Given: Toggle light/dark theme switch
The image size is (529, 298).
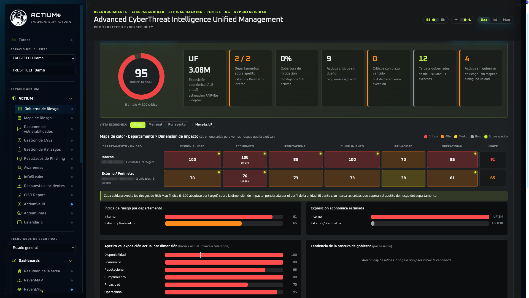Looking at the screenshot, I should (463, 20).
